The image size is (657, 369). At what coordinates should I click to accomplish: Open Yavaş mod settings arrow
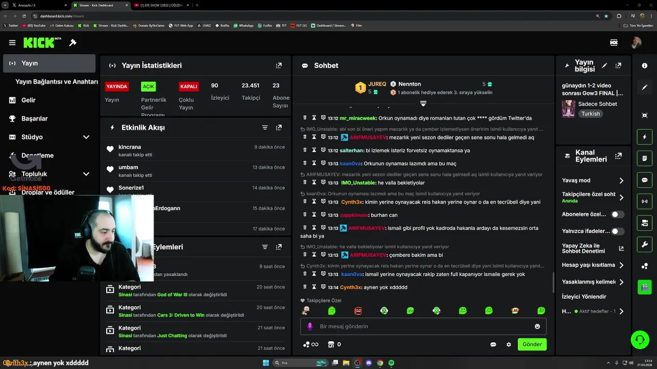[621, 180]
